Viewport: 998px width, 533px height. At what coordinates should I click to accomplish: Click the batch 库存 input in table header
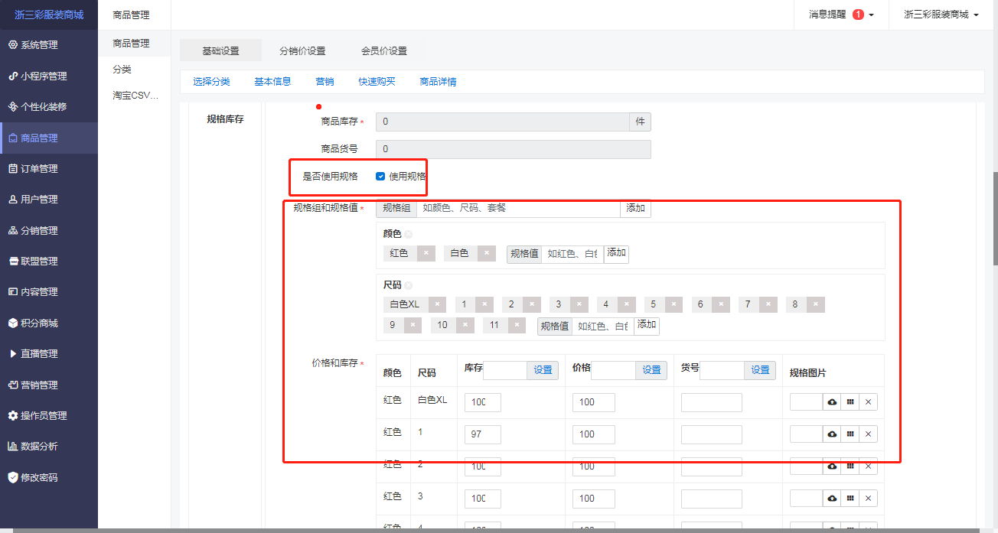tap(505, 370)
